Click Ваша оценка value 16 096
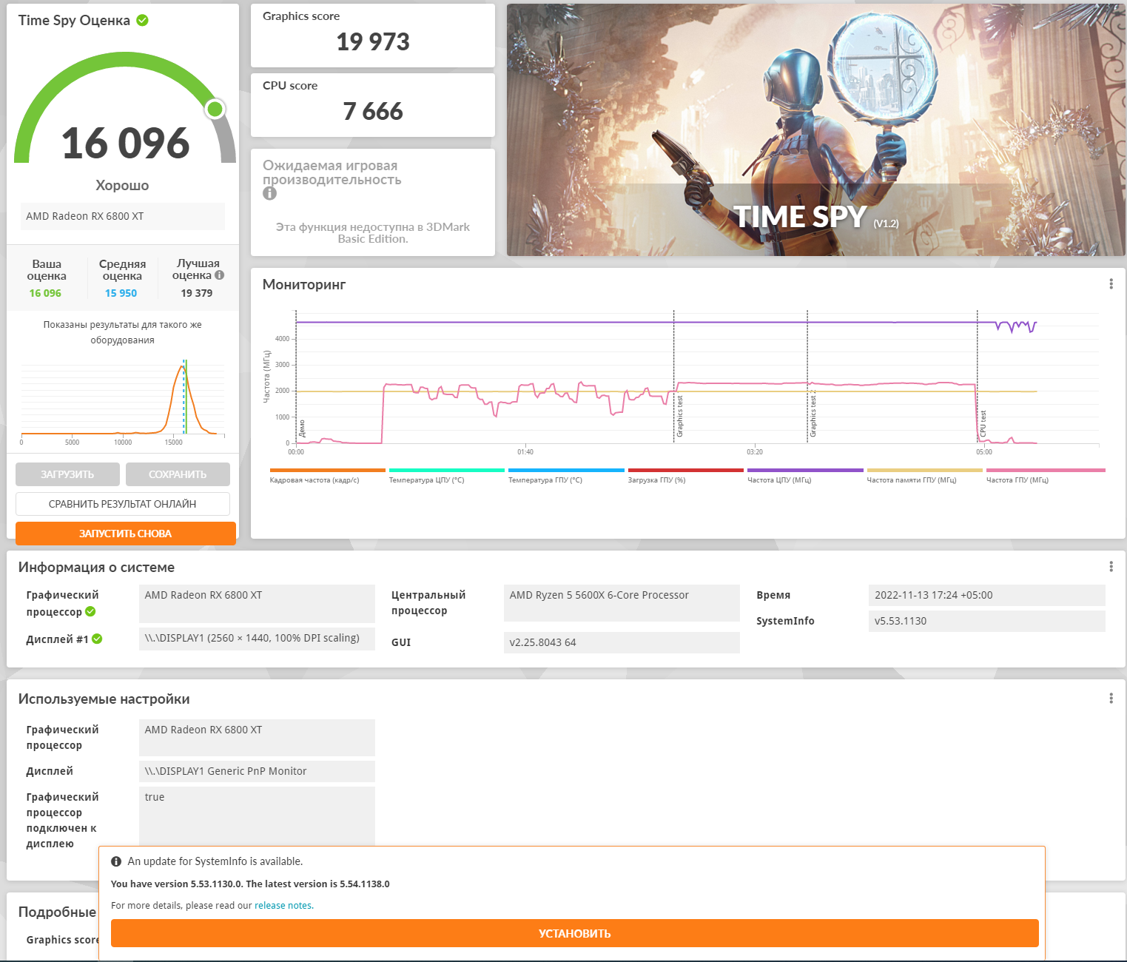 (x=45, y=293)
